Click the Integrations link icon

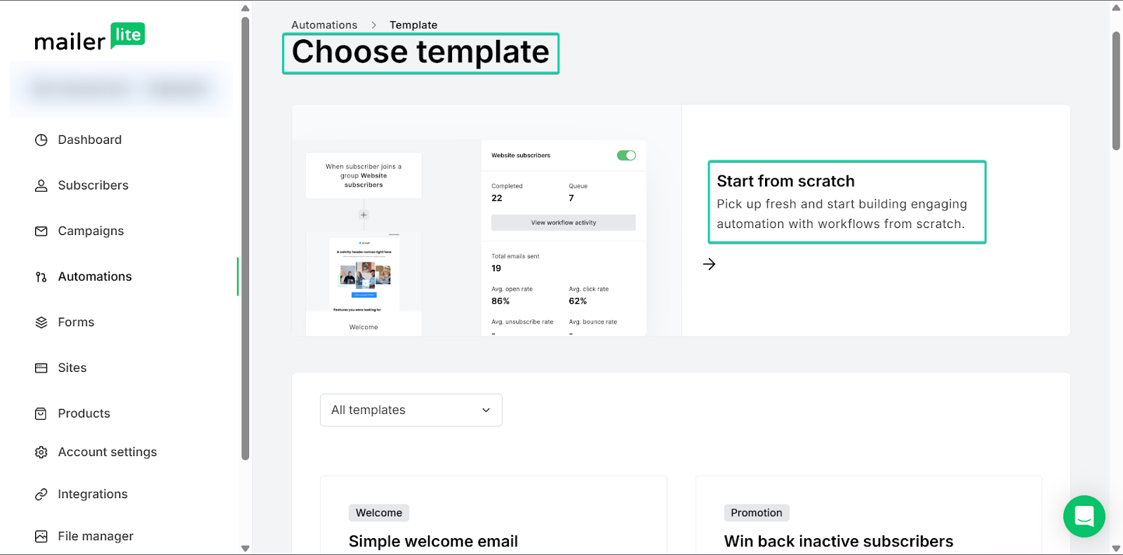pyautogui.click(x=41, y=494)
